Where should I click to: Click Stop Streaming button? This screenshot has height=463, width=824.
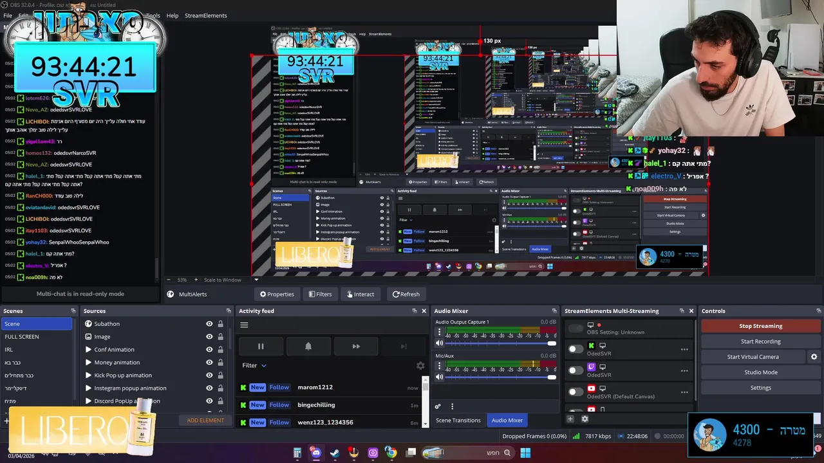coord(760,326)
